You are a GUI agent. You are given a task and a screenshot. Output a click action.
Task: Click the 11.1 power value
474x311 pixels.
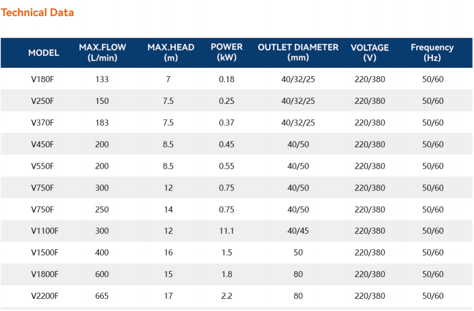(226, 231)
